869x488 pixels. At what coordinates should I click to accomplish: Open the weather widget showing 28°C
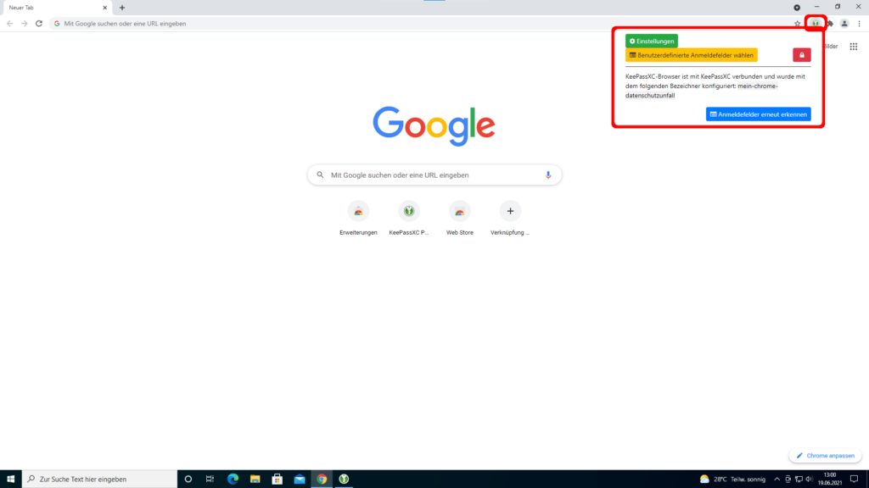732,480
